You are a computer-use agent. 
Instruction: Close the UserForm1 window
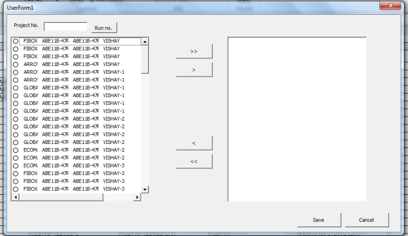pyautogui.click(x=390, y=6)
